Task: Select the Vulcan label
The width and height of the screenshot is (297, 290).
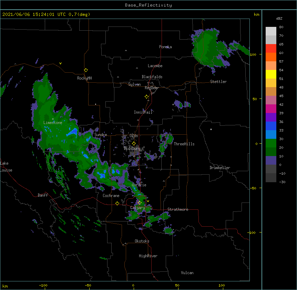Action: [x=187, y=273]
